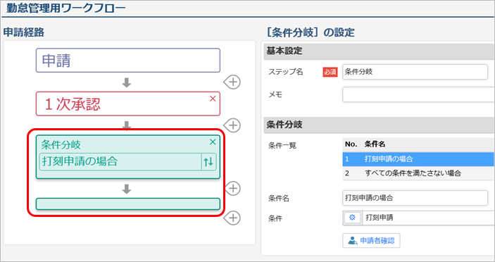
Task: Select the 1次承認 step box
Action: (128, 104)
